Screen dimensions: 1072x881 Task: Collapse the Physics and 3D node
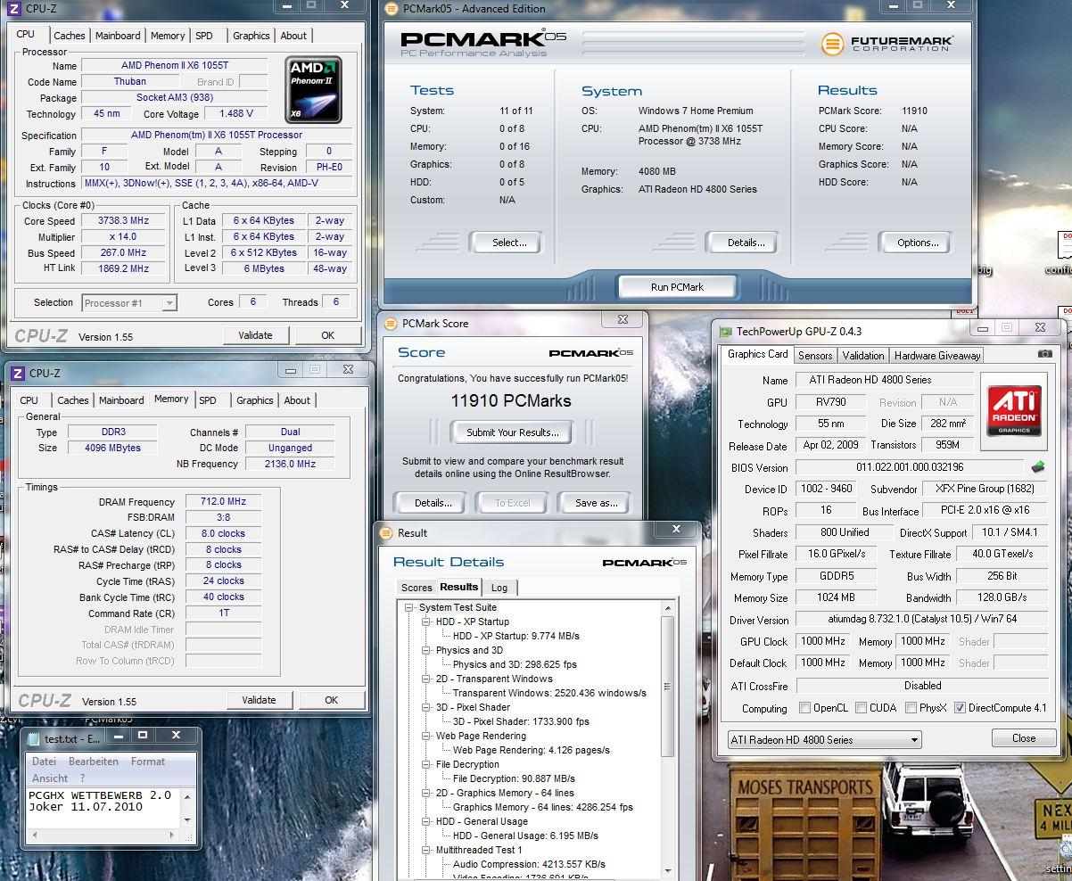pyautogui.click(x=426, y=651)
